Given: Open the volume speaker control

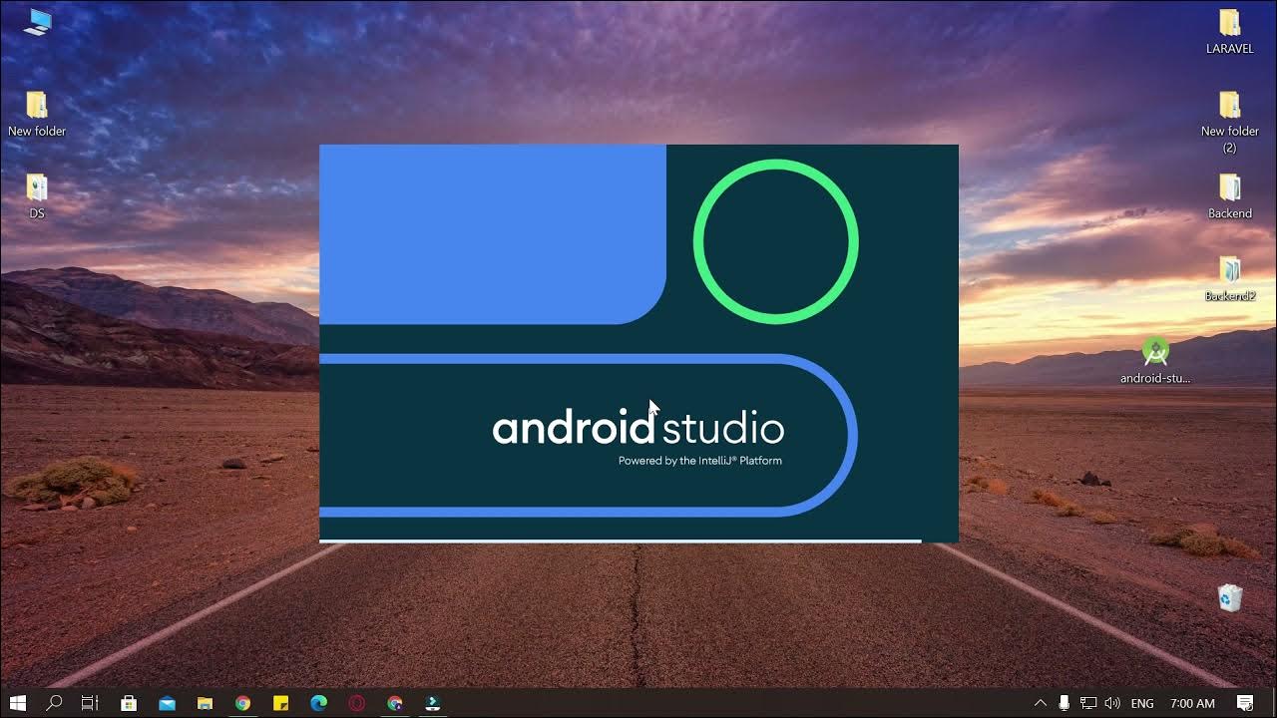Looking at the screenshot, I should pyautogui.click(x=1112, y=703).
